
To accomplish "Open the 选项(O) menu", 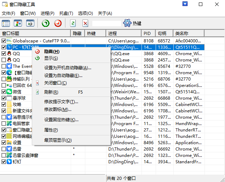I will click(x=85, y=13).
